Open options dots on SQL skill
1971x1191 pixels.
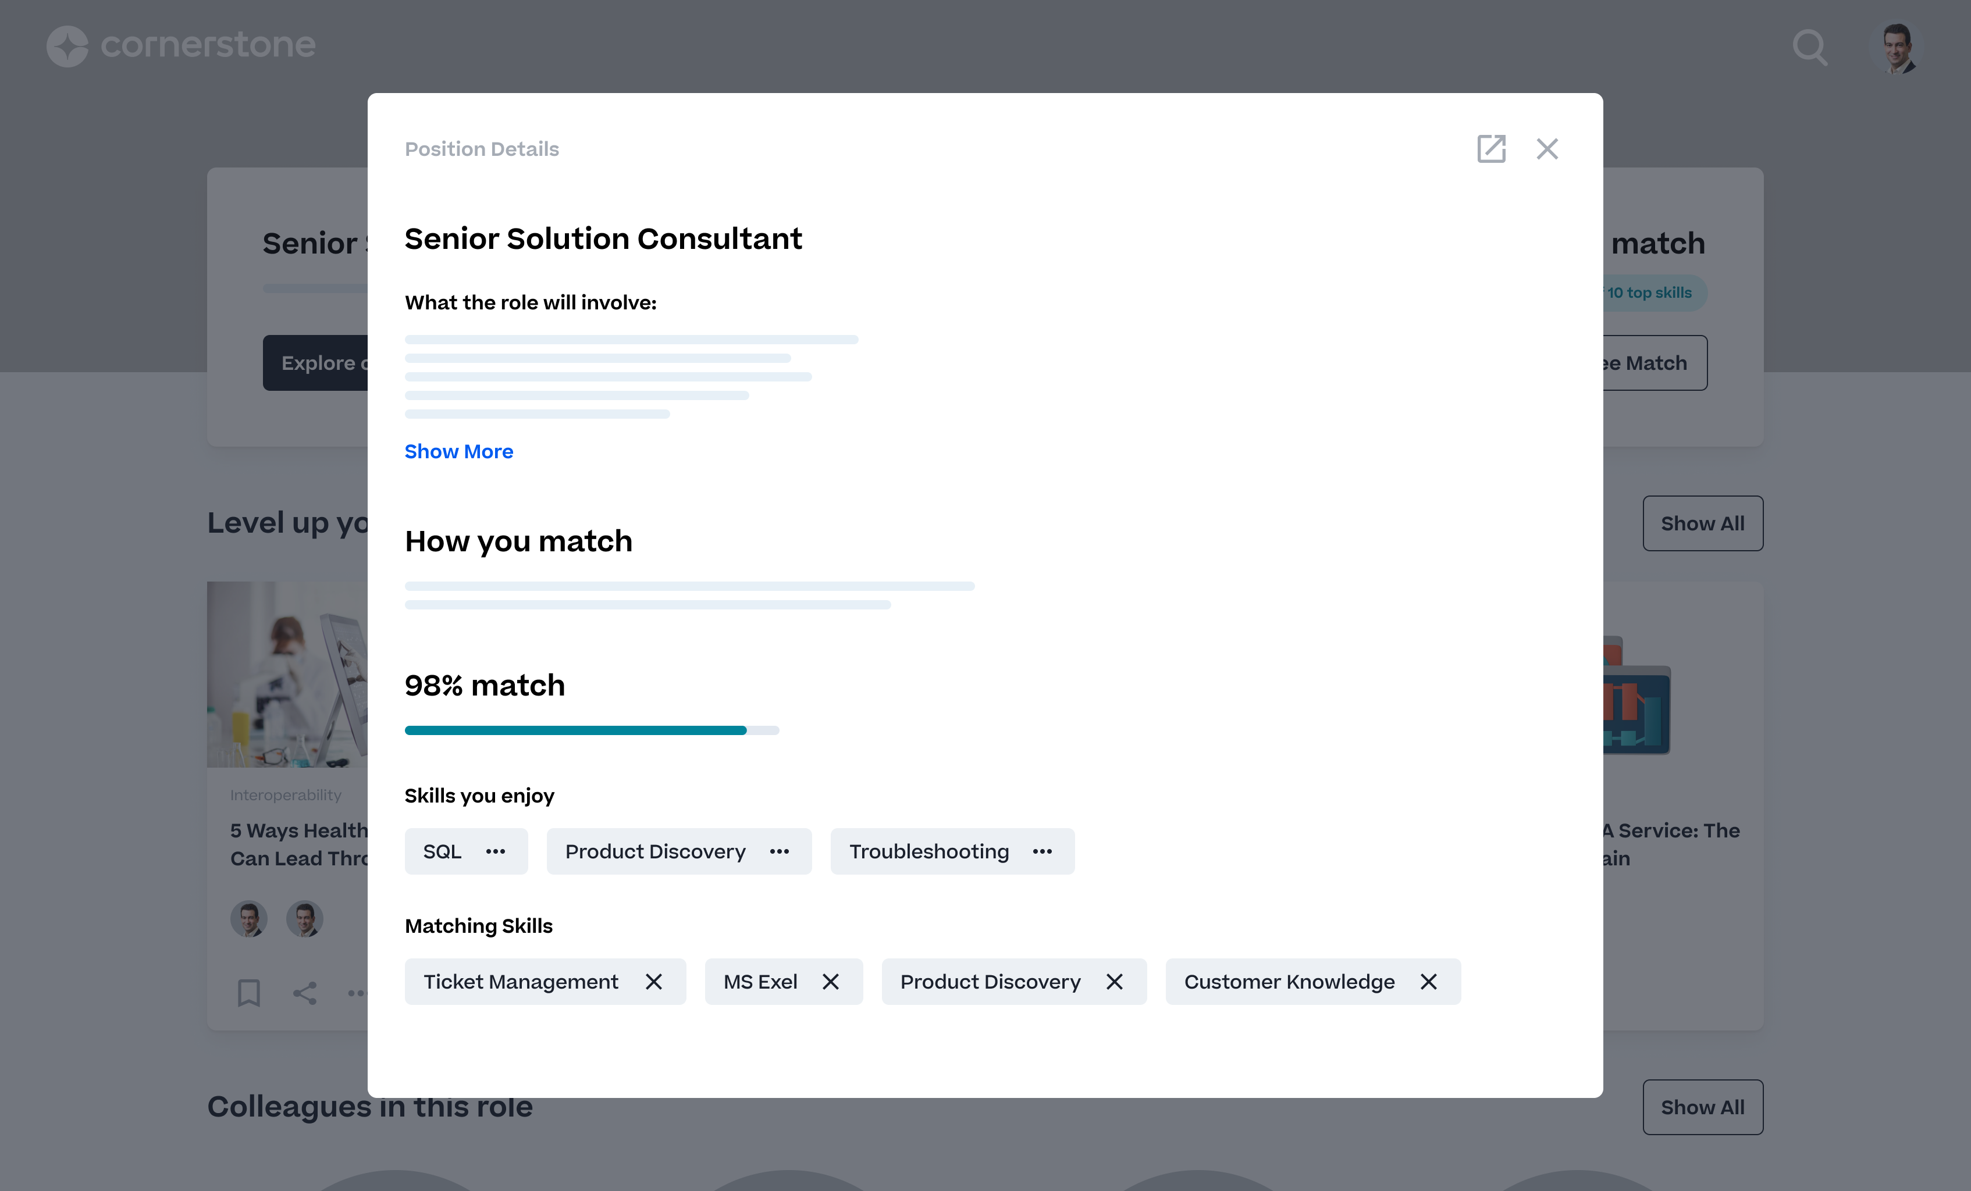pos(495,851)
